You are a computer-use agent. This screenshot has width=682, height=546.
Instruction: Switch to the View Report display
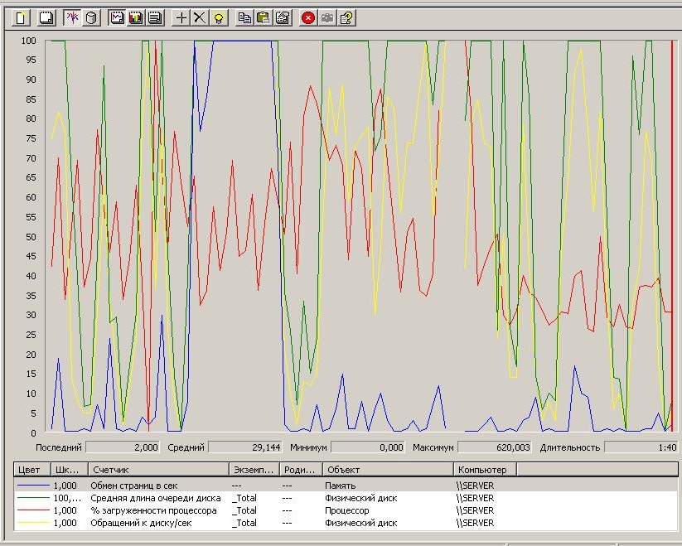pyautogui.click(x=154, y=17)
